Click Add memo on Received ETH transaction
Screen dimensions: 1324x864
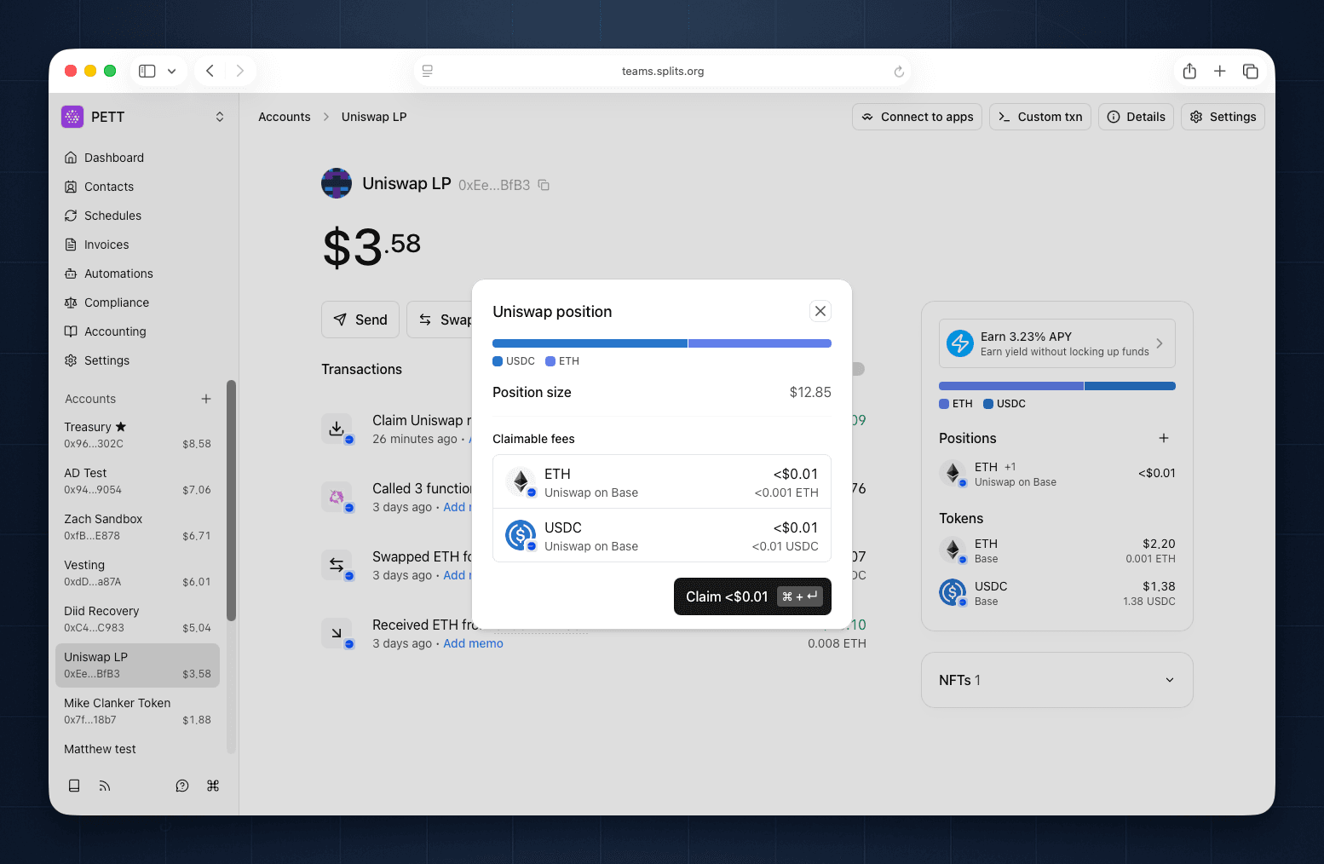(473, 643)
